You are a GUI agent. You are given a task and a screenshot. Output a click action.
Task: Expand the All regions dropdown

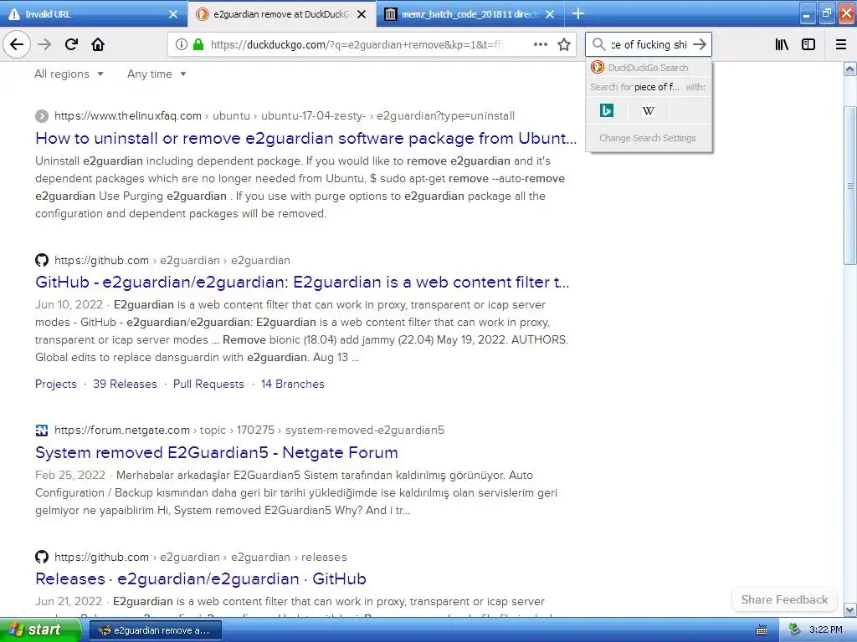click(x=69, y=74)
